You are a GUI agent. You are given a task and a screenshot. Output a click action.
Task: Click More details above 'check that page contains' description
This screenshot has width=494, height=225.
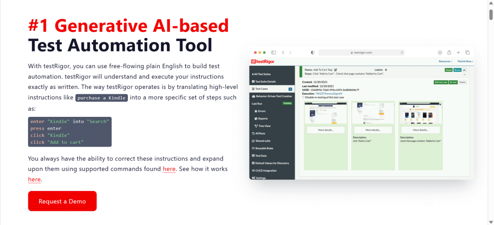pyautogui.click(x=420, y=130)
